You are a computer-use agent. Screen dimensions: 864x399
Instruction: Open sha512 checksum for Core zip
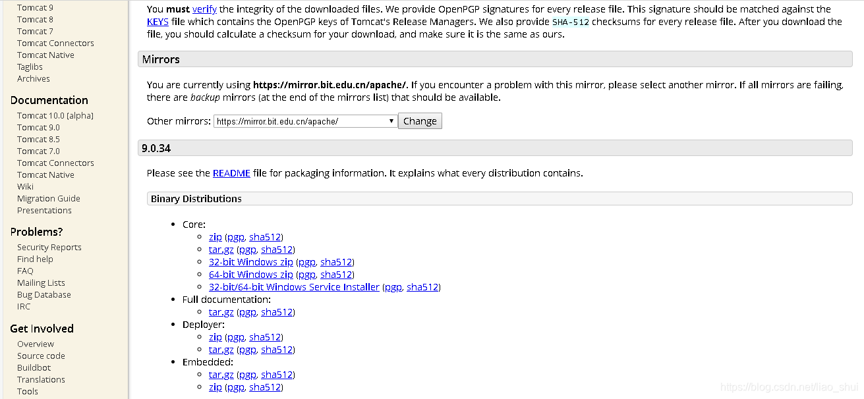265,237
